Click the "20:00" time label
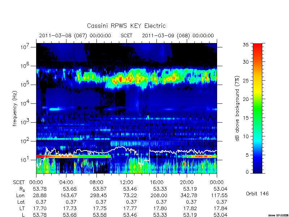289x217 pixels. coord(187,182)
